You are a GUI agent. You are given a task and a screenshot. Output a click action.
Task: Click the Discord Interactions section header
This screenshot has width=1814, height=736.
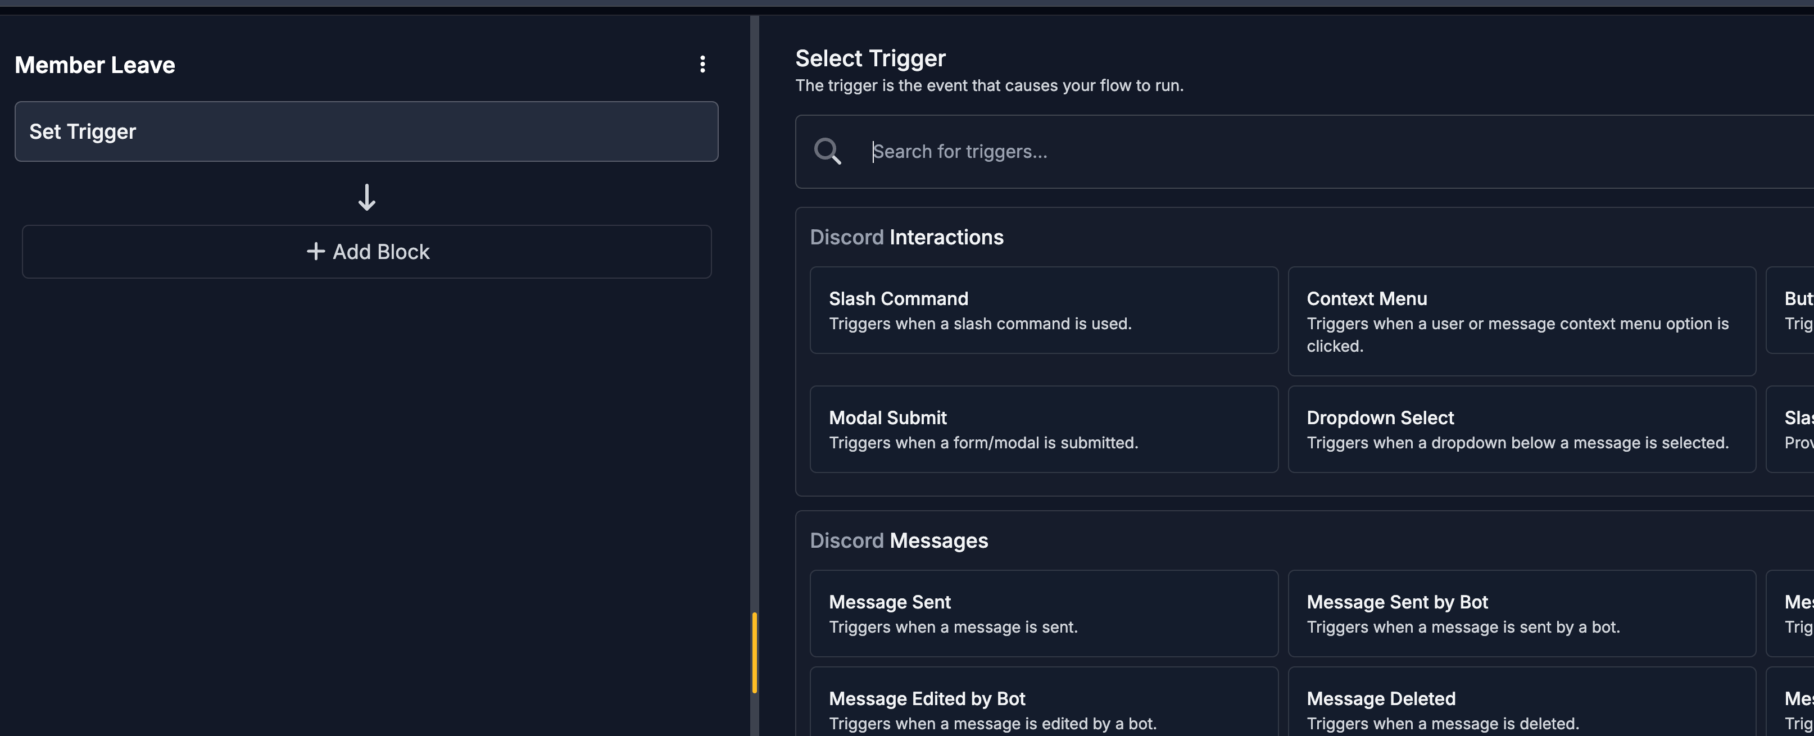(x=906, y=237)
